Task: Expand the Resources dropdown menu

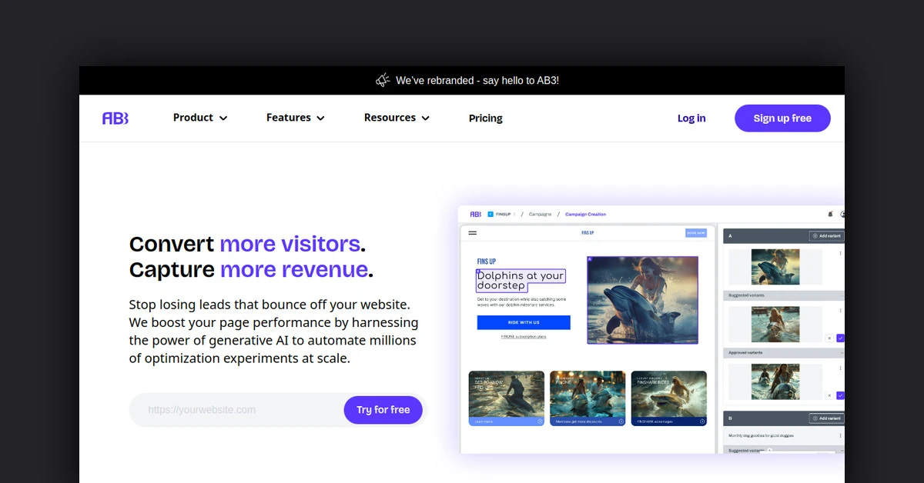Action: 397,118
